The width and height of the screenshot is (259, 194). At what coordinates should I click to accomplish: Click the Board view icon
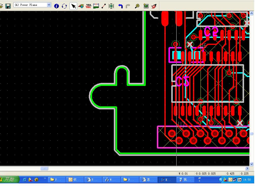146,6
